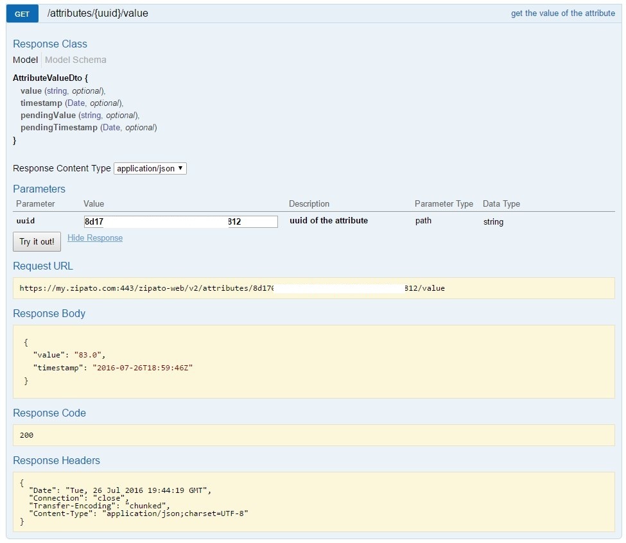Collapse the /attributes/{uuid}/value operation path
This screenshot has width=626, height=543.
click(98, 13)
